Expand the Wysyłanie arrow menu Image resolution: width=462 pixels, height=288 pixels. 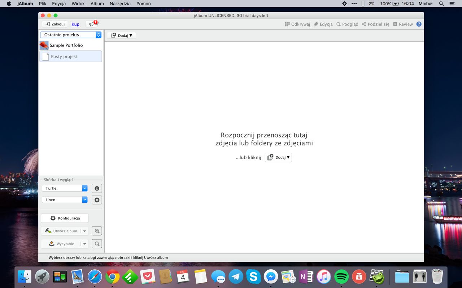click(84, 244)
